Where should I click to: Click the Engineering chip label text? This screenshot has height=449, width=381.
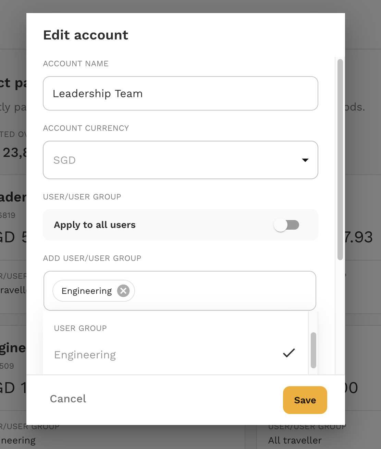[x=87, y=291]
